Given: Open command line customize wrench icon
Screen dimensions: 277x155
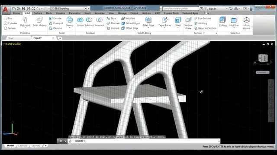Looking at the screenshot, I should click(65, 141).
